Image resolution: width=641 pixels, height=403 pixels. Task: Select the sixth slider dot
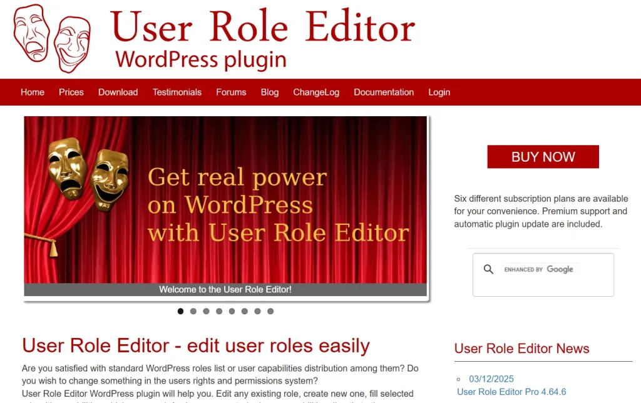[x=245, y=311]
